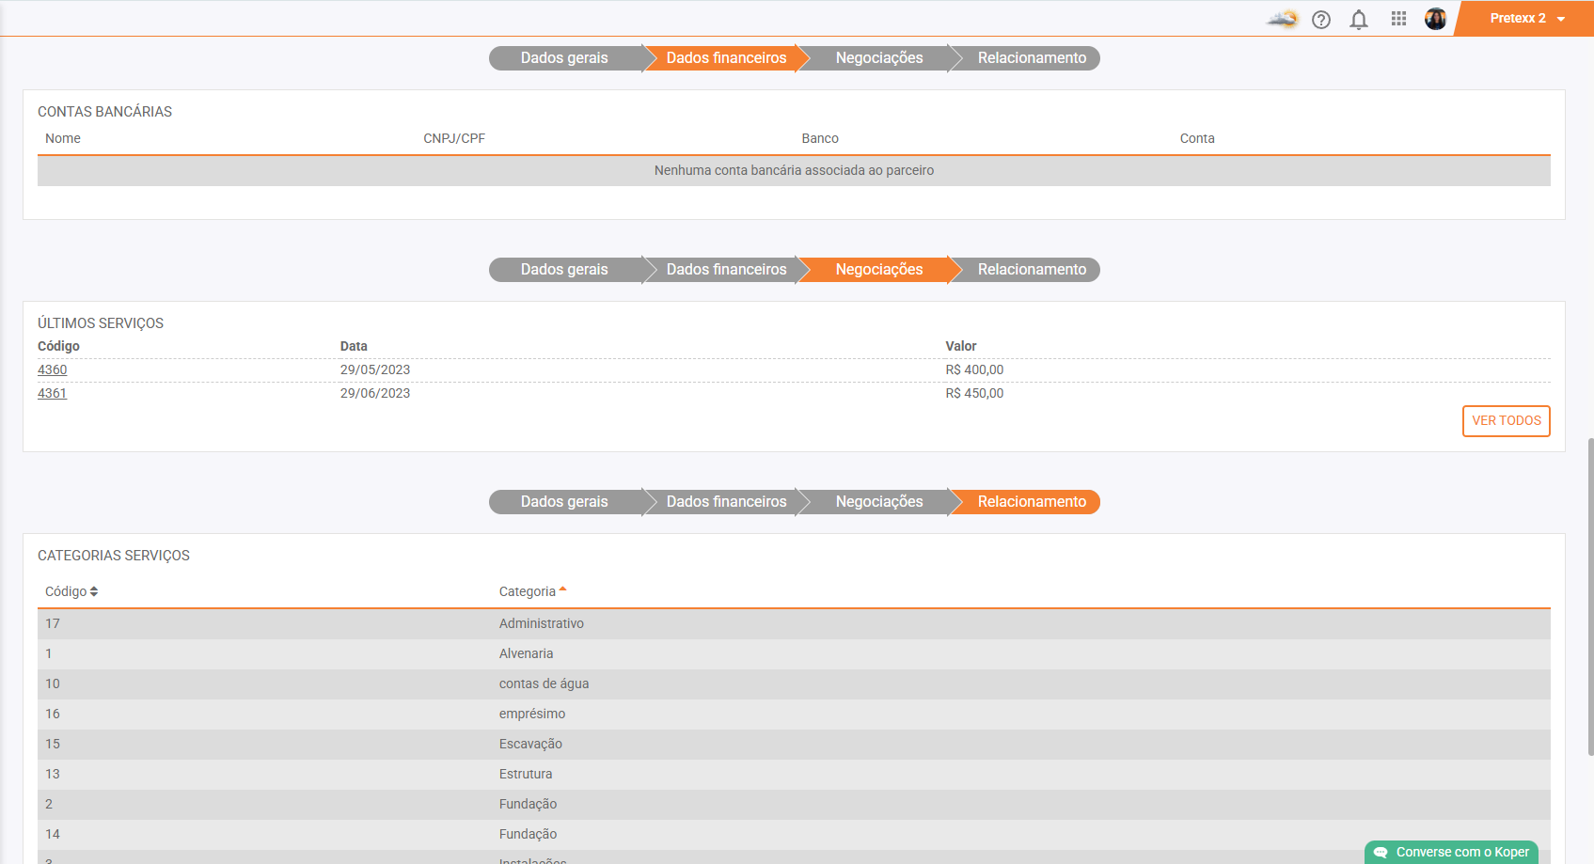Open the apps grid menu
The height and width of the screenshot is (864, 1594).
[x=1398, y=19]
